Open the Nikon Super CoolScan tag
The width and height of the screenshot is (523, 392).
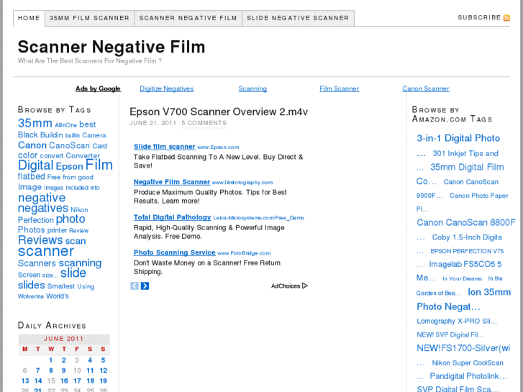(x=468, y=363)
